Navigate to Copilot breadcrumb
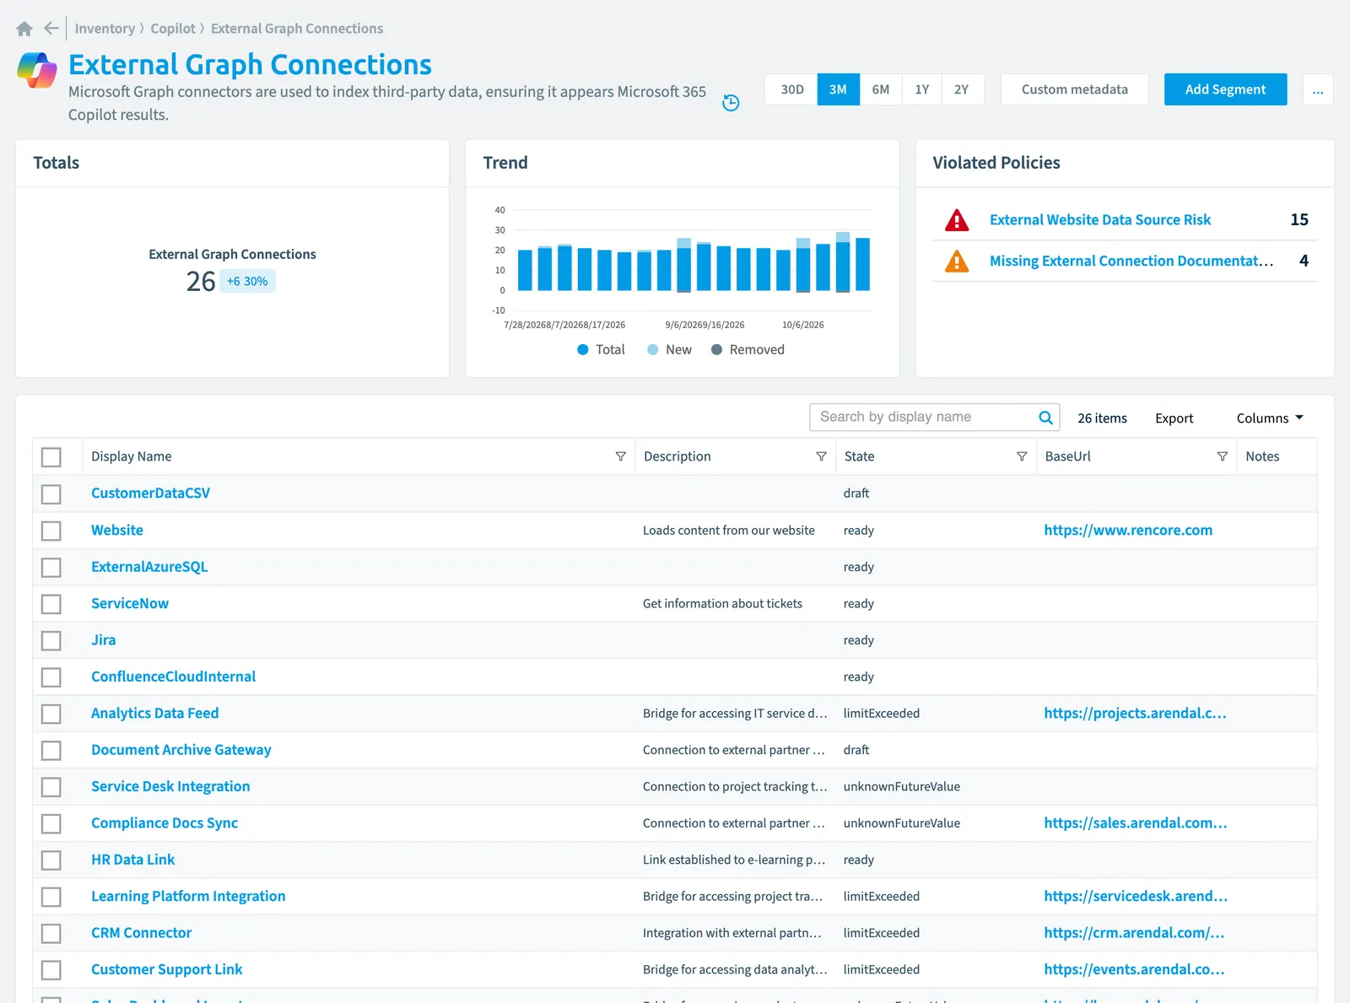The image size is (1350, 1003). (x=173, y=29)
